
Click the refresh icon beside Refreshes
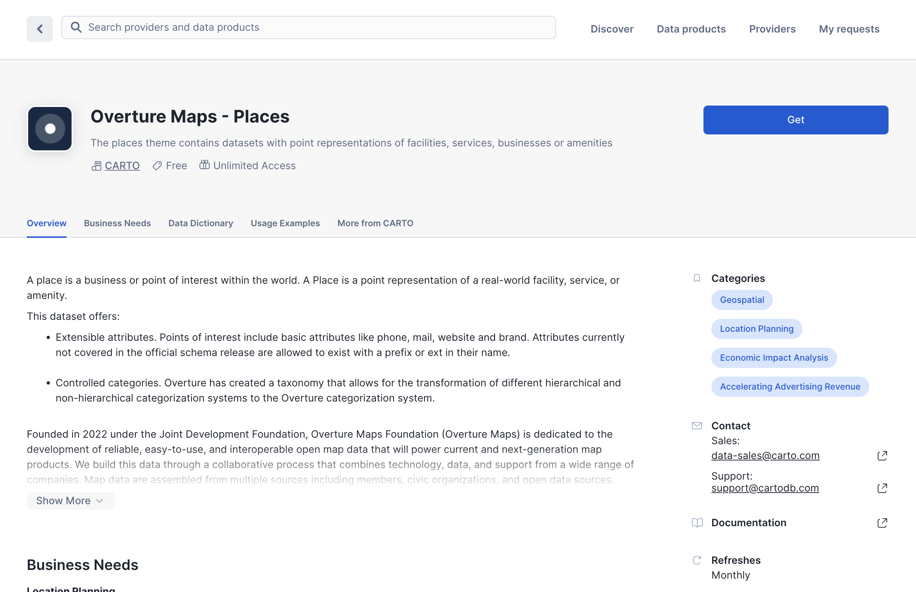[697, 561]
